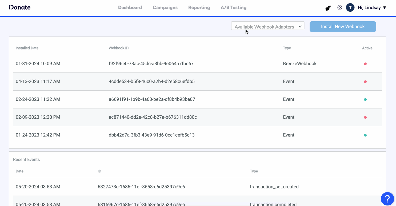Screen dimensions: 396x206
Task: Select the BreezeWebhook row in the table
Action: pyautogui.click(x=187, y=64)
